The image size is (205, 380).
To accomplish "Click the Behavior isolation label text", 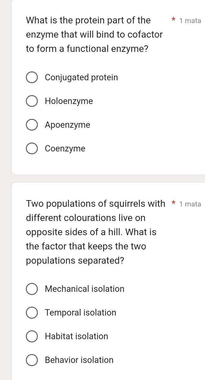I will pos(79,360).
